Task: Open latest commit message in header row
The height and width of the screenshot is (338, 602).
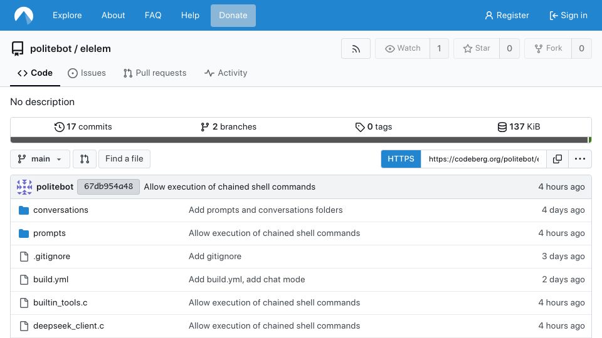Action: [x=230, y=187]
